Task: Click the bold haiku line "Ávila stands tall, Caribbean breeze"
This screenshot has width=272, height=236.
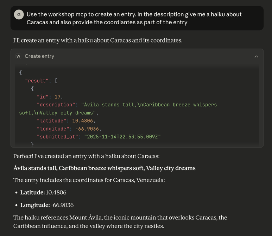Action: click(105, 168)
